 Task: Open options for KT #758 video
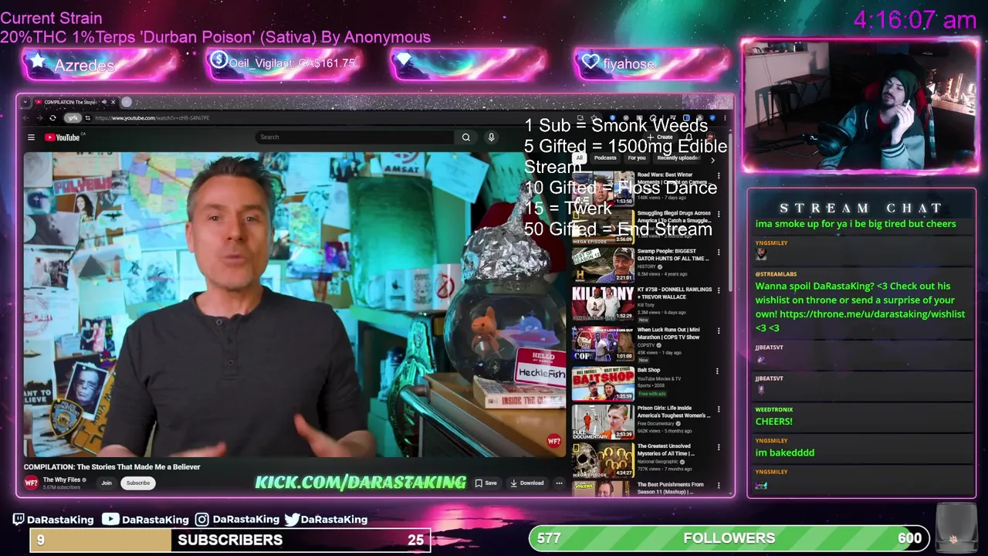tap(719, 291)
